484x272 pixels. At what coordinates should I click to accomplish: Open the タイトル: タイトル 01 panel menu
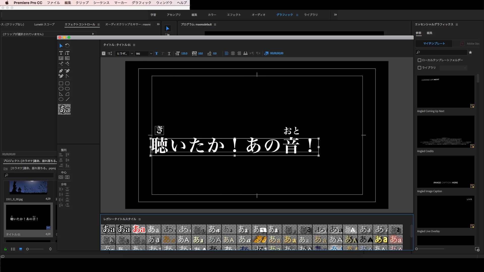tap(134, 45)
